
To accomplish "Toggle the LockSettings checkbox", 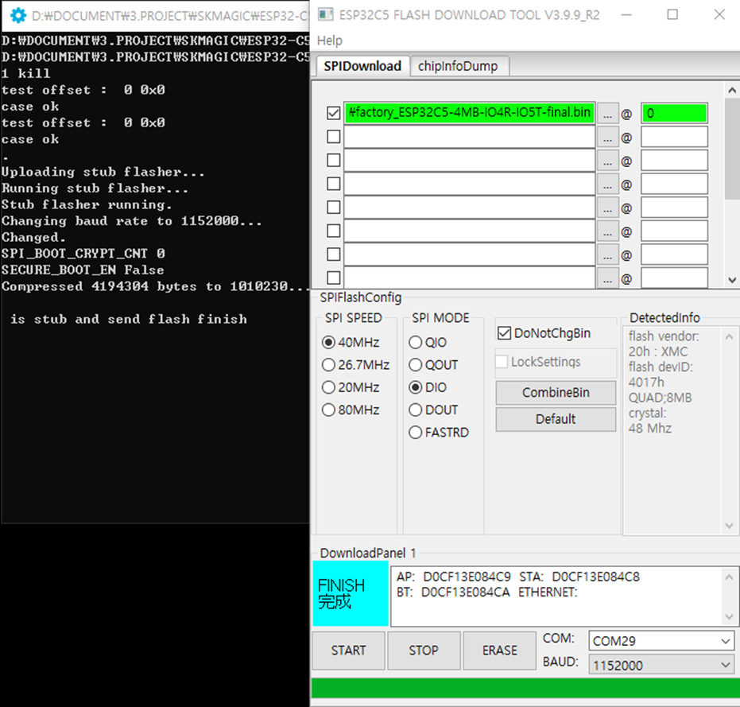I will (502, 362).
